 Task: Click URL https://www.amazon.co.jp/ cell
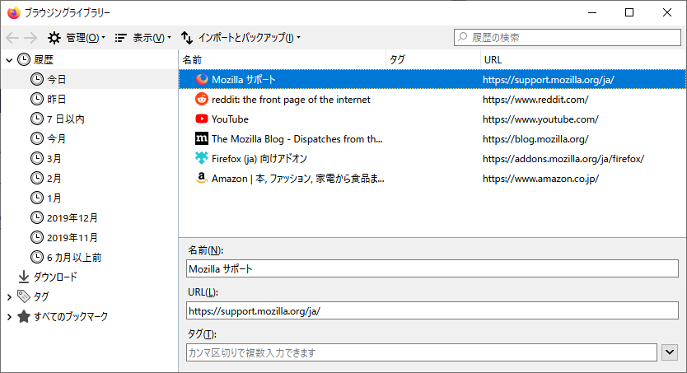coord(540,178)
